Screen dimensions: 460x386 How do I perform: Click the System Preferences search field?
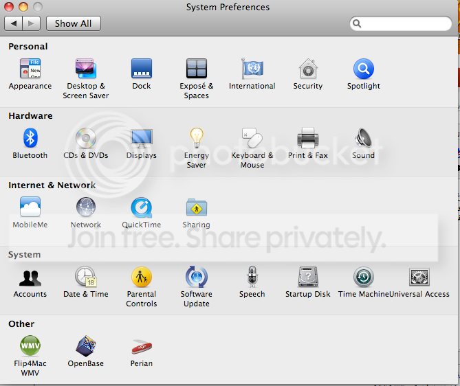[401, 23]
